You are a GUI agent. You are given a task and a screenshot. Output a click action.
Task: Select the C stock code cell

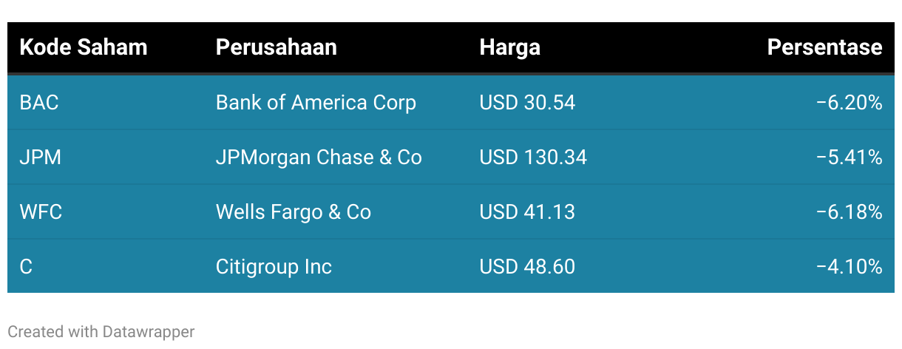[26, 267]
